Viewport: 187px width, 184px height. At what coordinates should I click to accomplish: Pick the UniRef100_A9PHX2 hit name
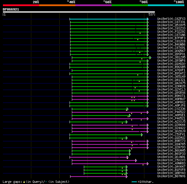171,103
